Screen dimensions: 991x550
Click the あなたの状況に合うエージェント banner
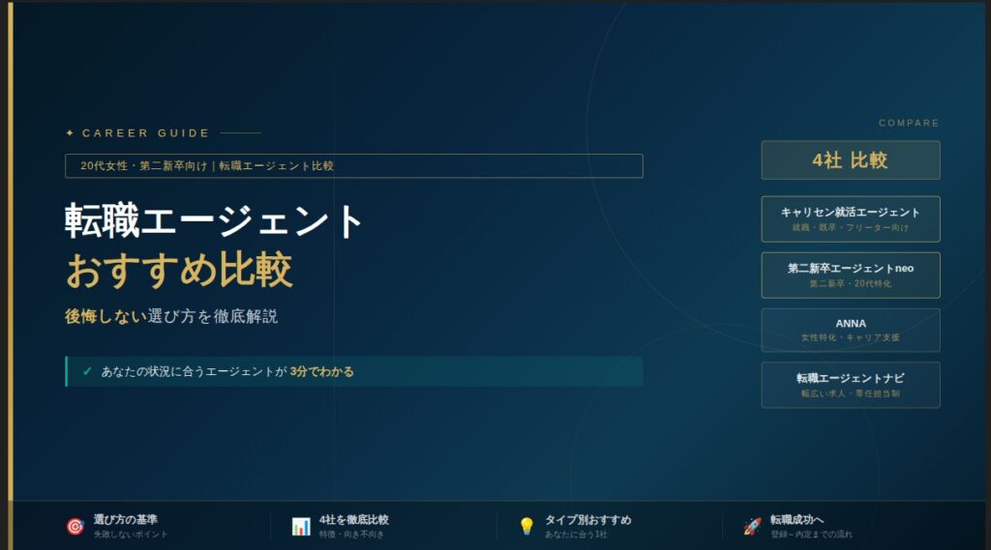(x=354, y=371)
